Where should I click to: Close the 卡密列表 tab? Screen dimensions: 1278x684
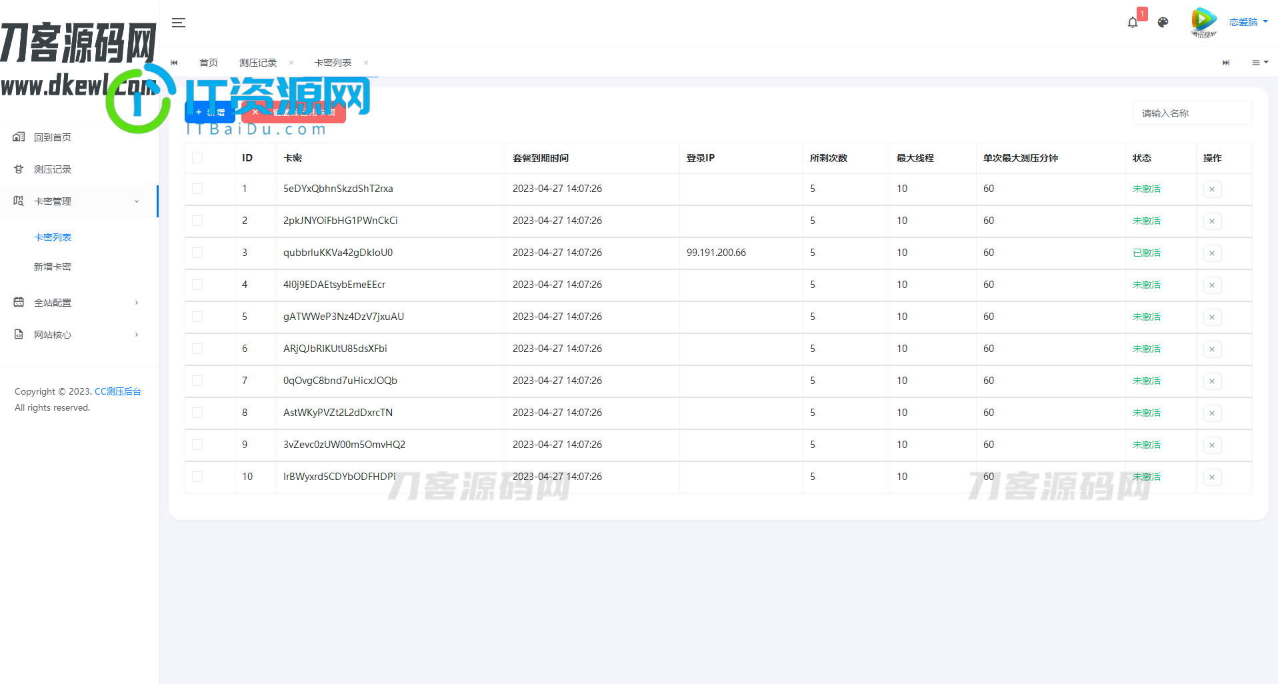pos(366,63)
